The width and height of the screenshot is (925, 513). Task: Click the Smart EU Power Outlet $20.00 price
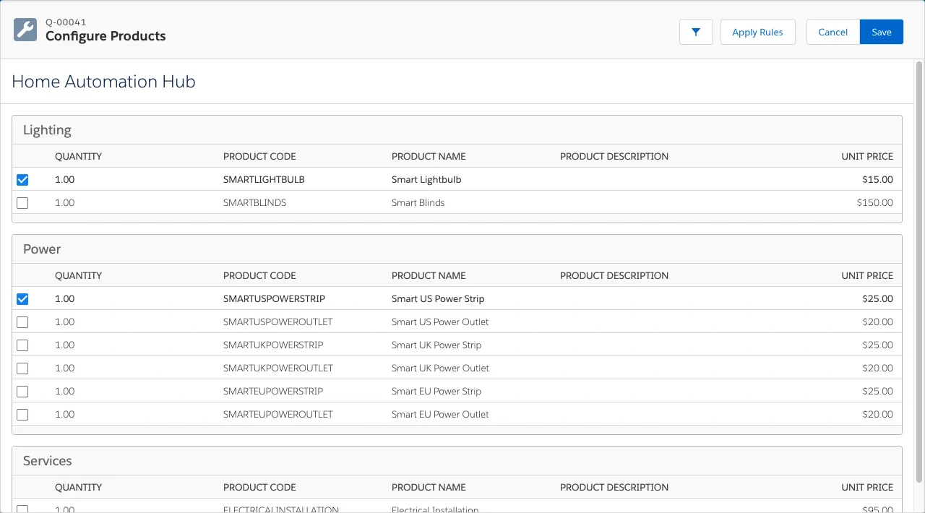pos(877,414)
